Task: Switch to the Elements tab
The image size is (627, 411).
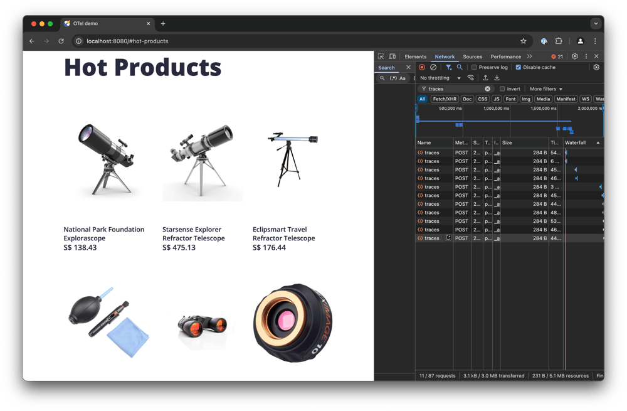Action: pyautogui.click(x=415, y=56)
